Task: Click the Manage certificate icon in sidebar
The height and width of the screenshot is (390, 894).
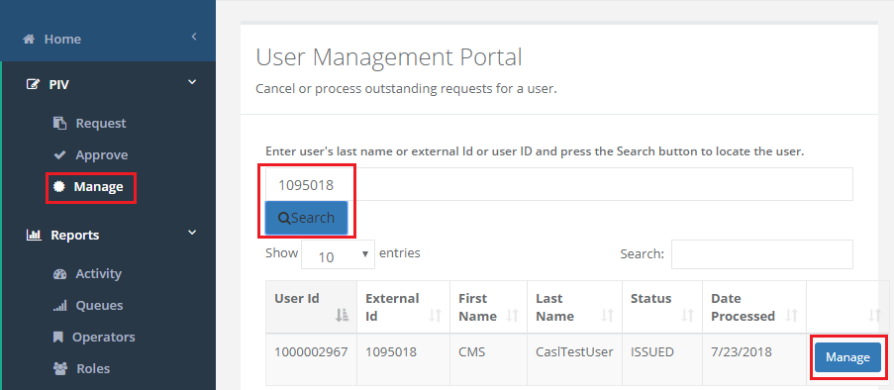Action: point(58,186)
